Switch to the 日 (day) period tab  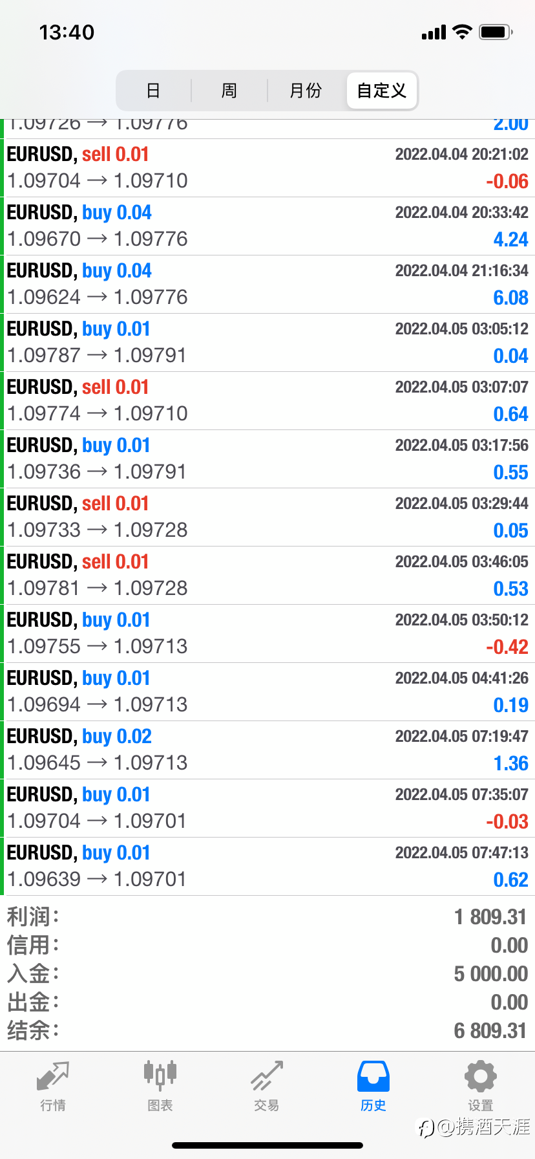[x=153, y=91]
